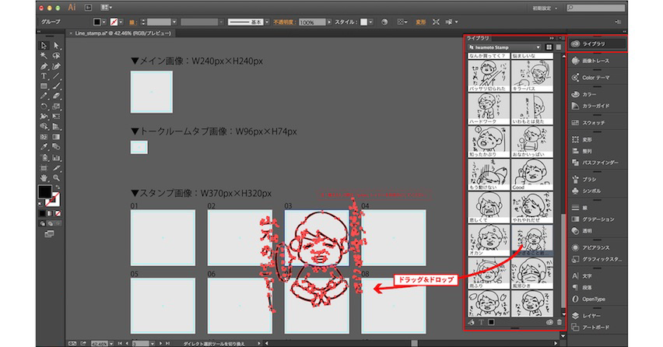
Task: Select the オカン stamp thumbnail
Action: tap(489, 240)
